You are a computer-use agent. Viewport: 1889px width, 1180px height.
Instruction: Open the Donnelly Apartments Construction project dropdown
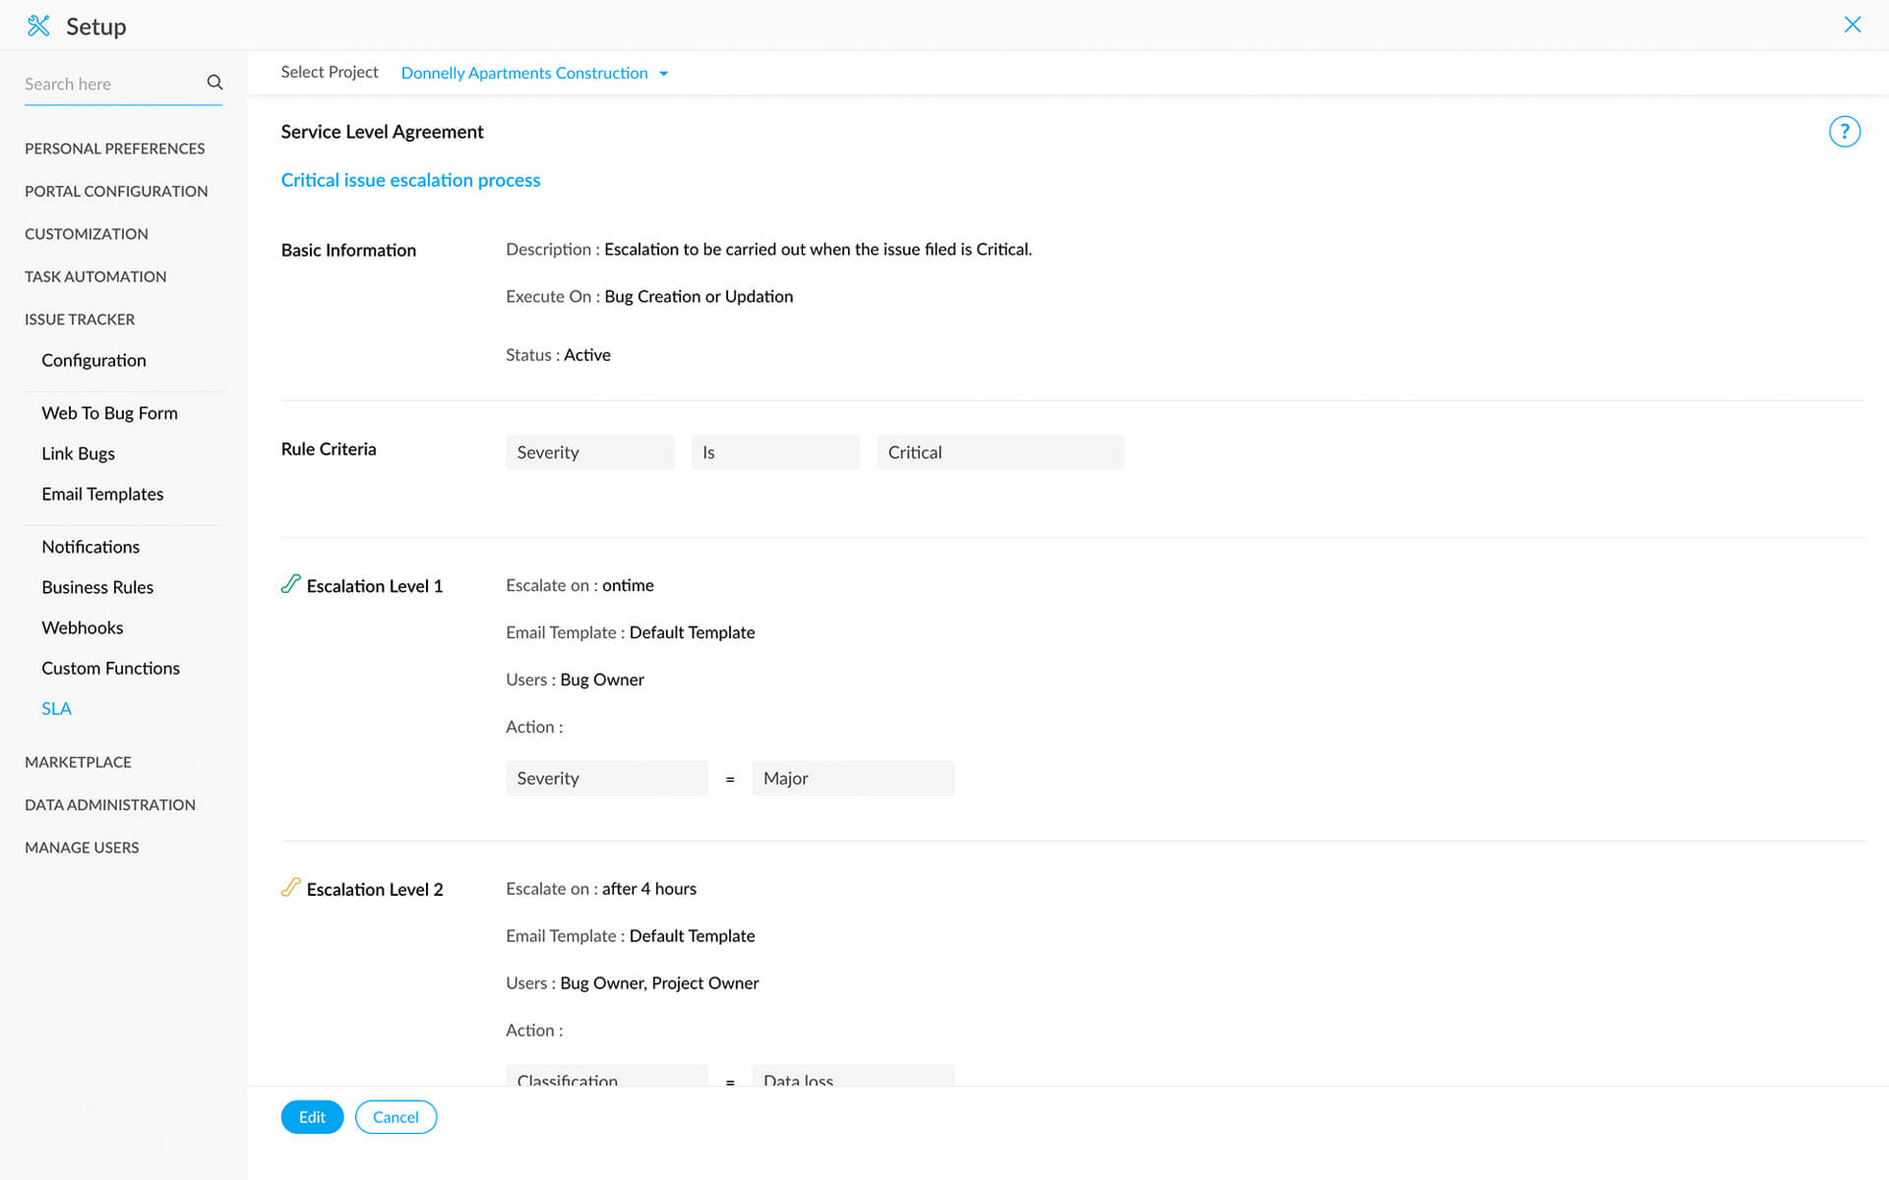[534, 73]
